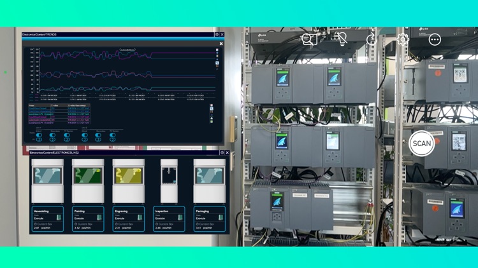This screenshot has width=478, height=268.
Task: Select the Line1 Generation row in legend table
Action: click(x=59, y=111)
